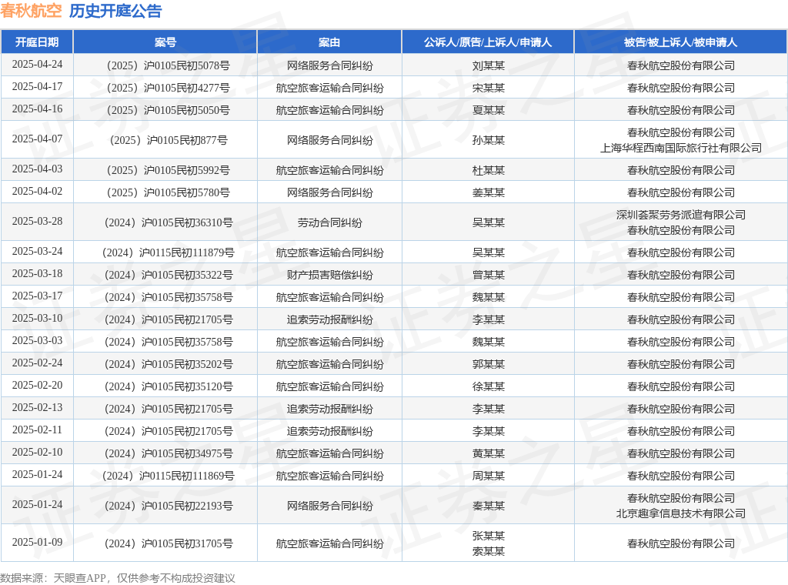Click the orange 春秋航空 title heading
Image resolution: width=788 pixels, height=585 pixels.
tap(31, 11)
